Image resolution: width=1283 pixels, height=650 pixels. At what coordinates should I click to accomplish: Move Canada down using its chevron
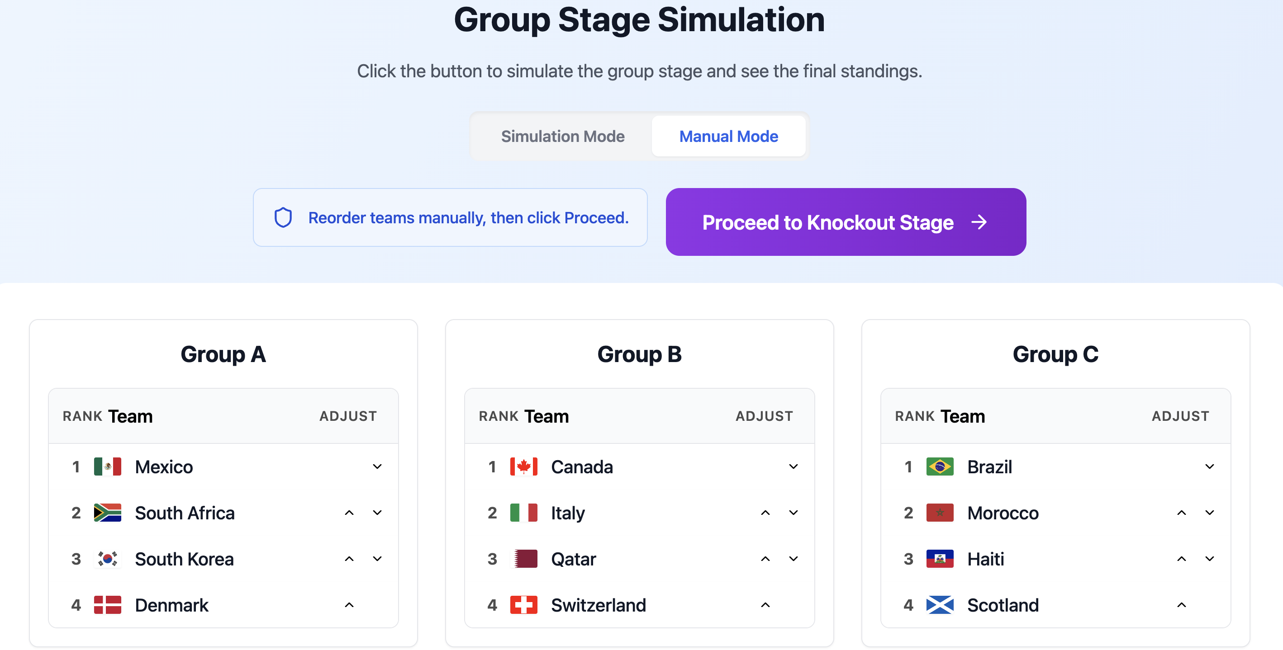[x=794, y=466]
